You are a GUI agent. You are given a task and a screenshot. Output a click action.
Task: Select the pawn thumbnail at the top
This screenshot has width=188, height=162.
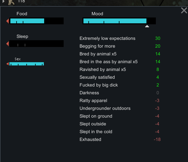11,2
